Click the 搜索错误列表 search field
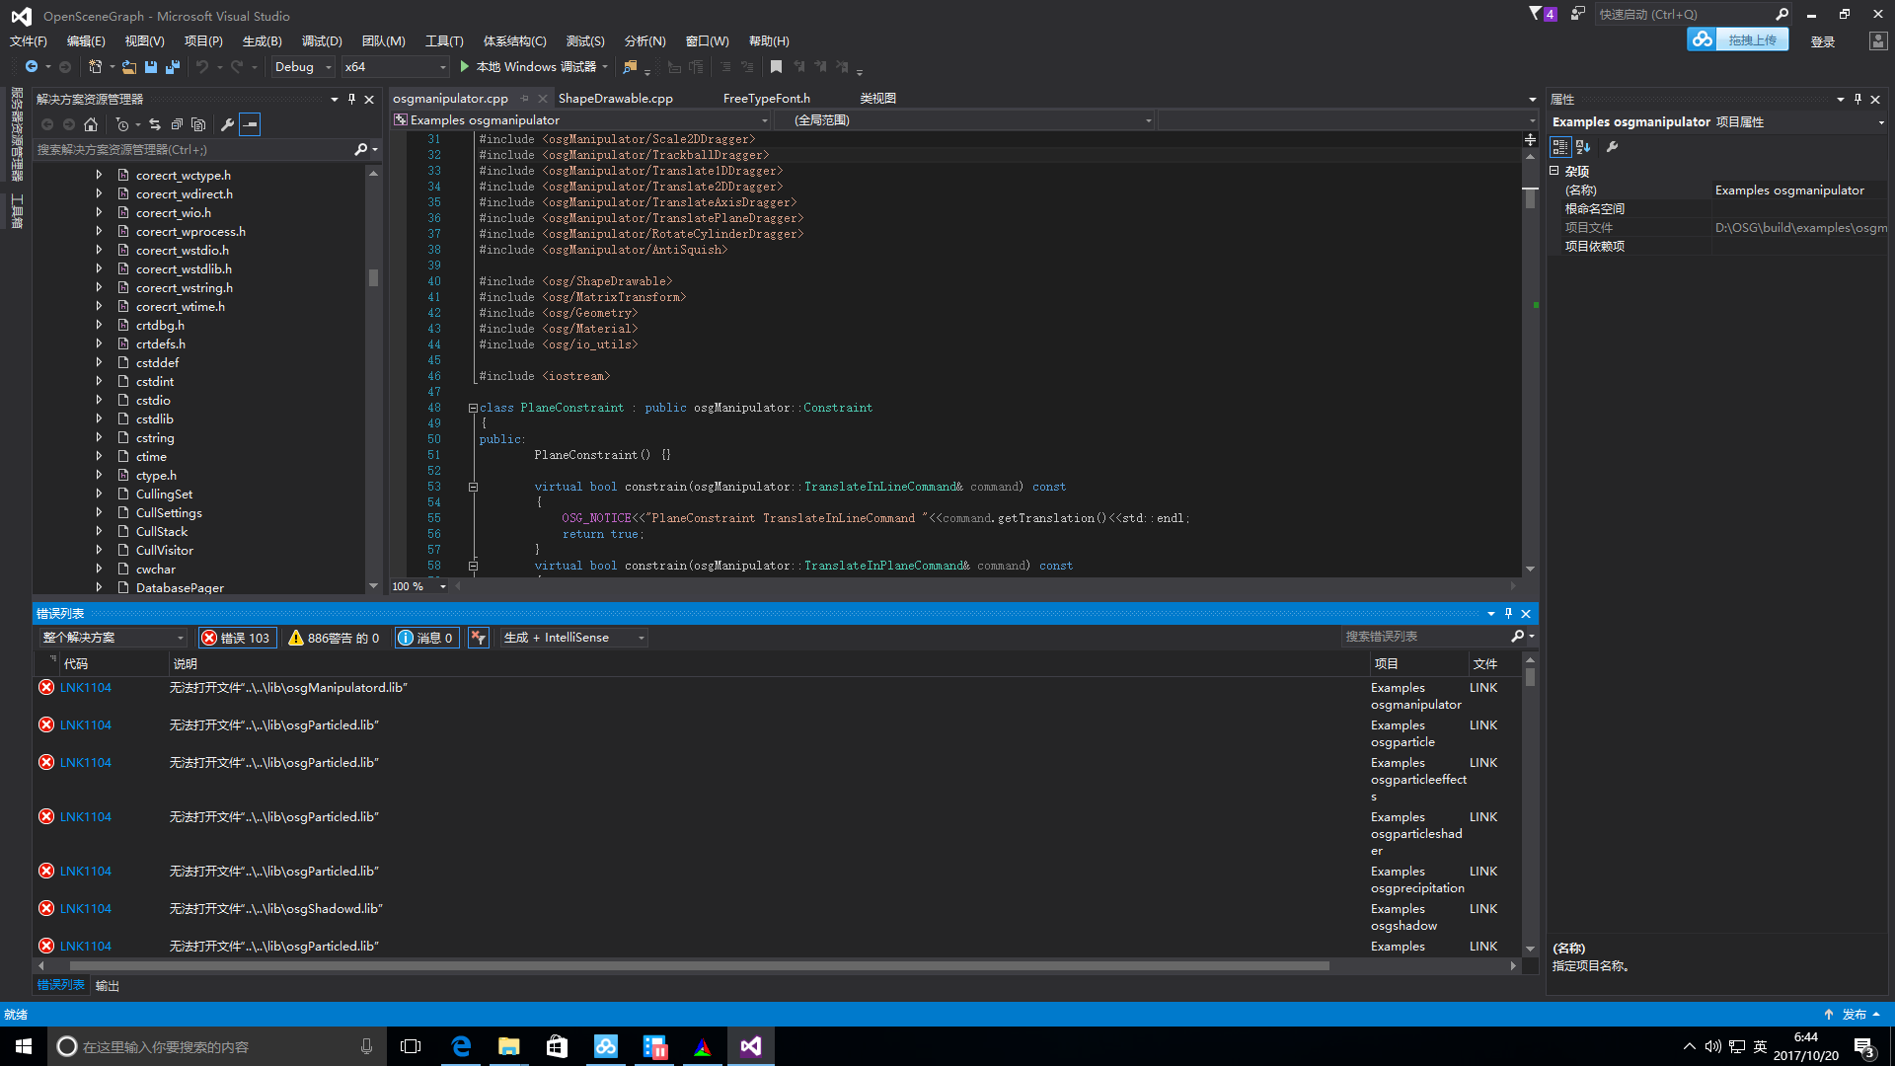 coord(1425,636)
